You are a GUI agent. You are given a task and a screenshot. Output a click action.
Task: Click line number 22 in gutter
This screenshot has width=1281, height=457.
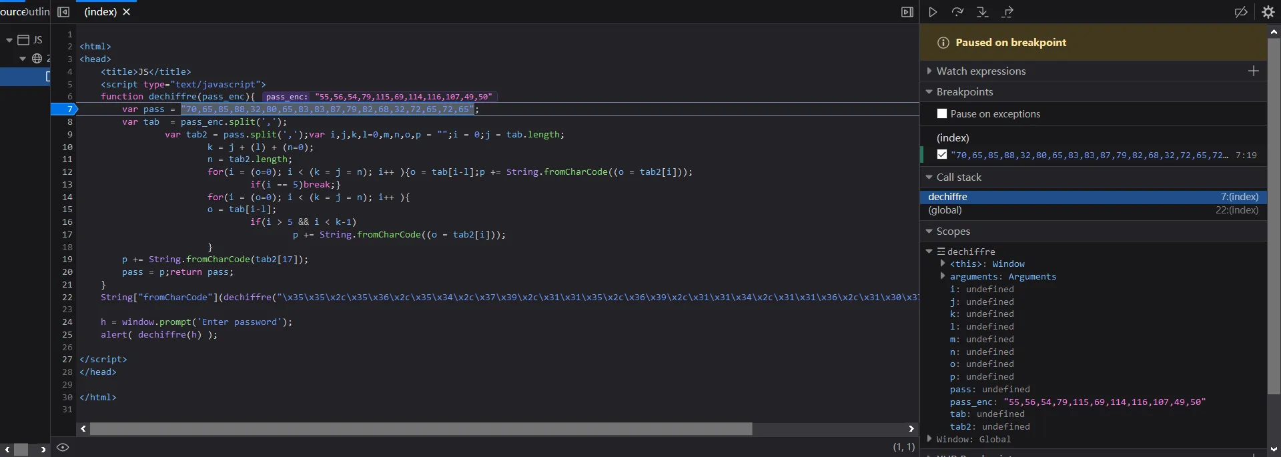click(67, 297)
